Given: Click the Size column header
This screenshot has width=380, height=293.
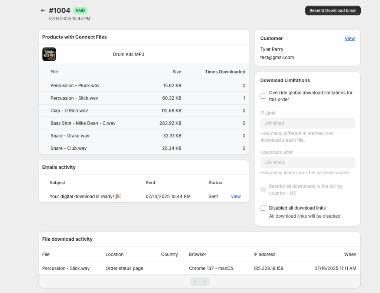Looking at the screenshot, I should [x=177, y=72].
